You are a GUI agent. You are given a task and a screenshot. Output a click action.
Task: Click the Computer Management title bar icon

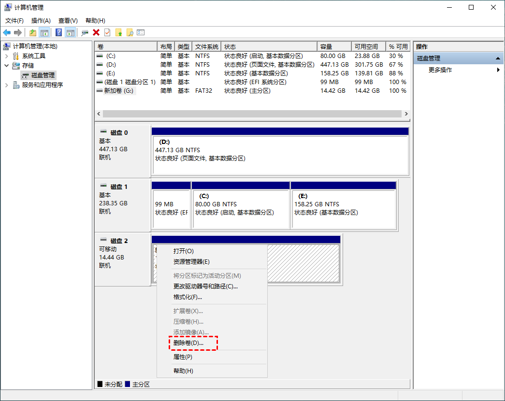tap(8, 7)
